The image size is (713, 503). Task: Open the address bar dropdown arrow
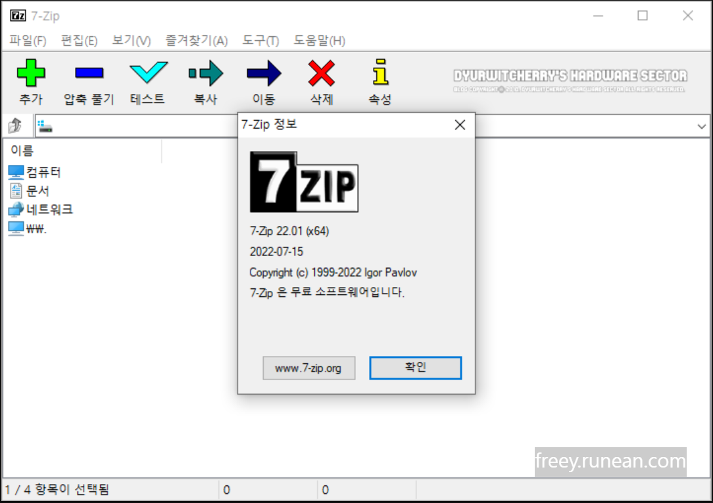point(702,126)
